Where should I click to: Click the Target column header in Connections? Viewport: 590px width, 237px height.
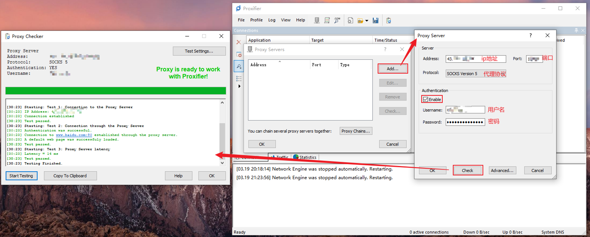click(341, 40)
